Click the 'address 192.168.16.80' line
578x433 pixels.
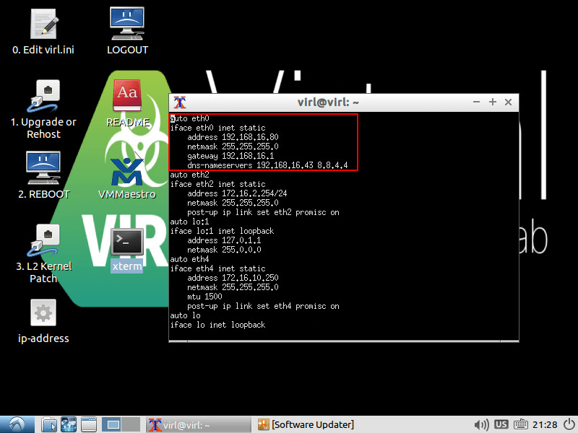tap(233, 137)
